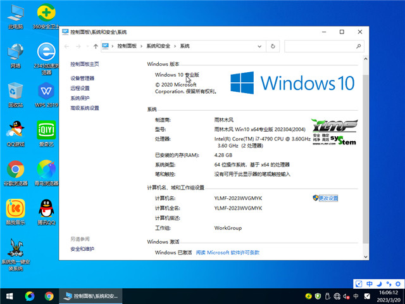Click the Windows Start button
405x304 pixels.
[9, 296]
